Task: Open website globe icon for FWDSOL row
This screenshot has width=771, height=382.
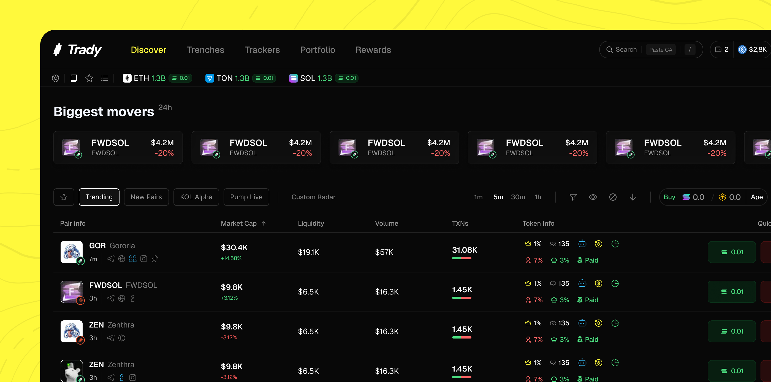Action: (x=121, y=298)
